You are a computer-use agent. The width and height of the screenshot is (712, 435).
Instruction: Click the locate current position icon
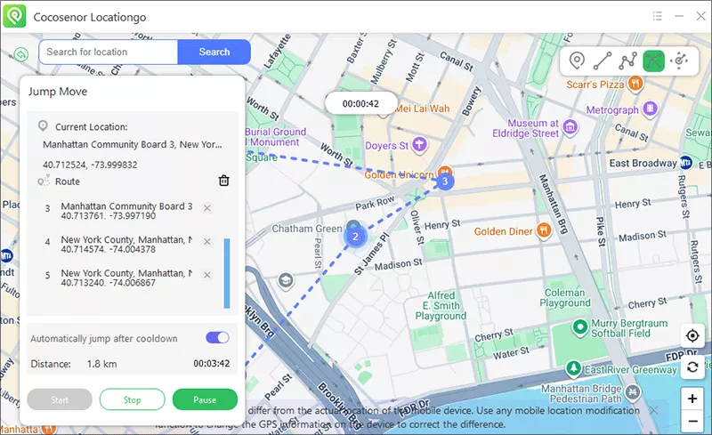click(692, 335)
